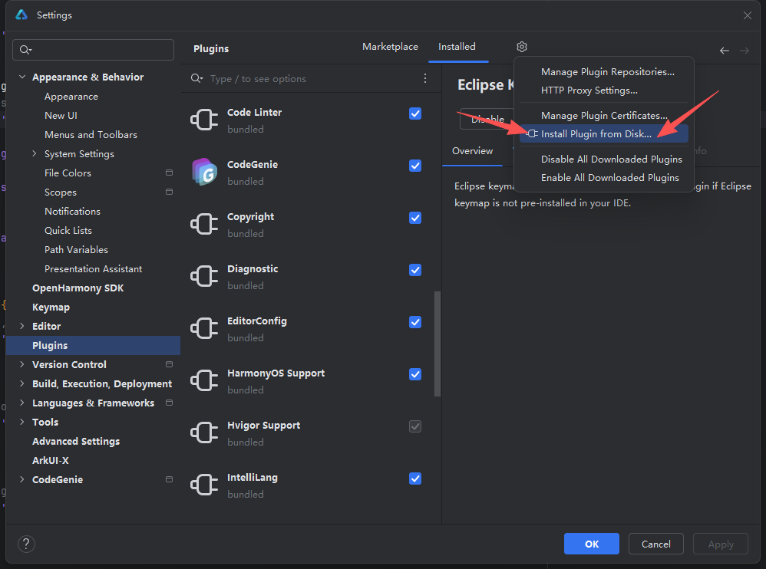Viewport: 766px width, 569px height.
Task: Expand Languages & Frameworks node
Action: coord(22,403)
